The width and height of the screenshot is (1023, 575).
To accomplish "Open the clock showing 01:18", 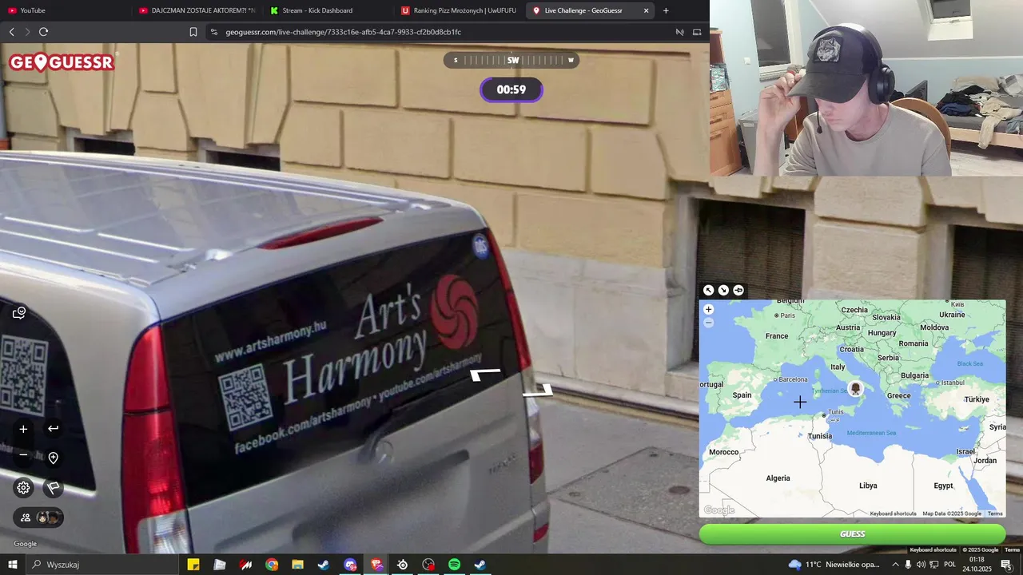I will (977, 565).
